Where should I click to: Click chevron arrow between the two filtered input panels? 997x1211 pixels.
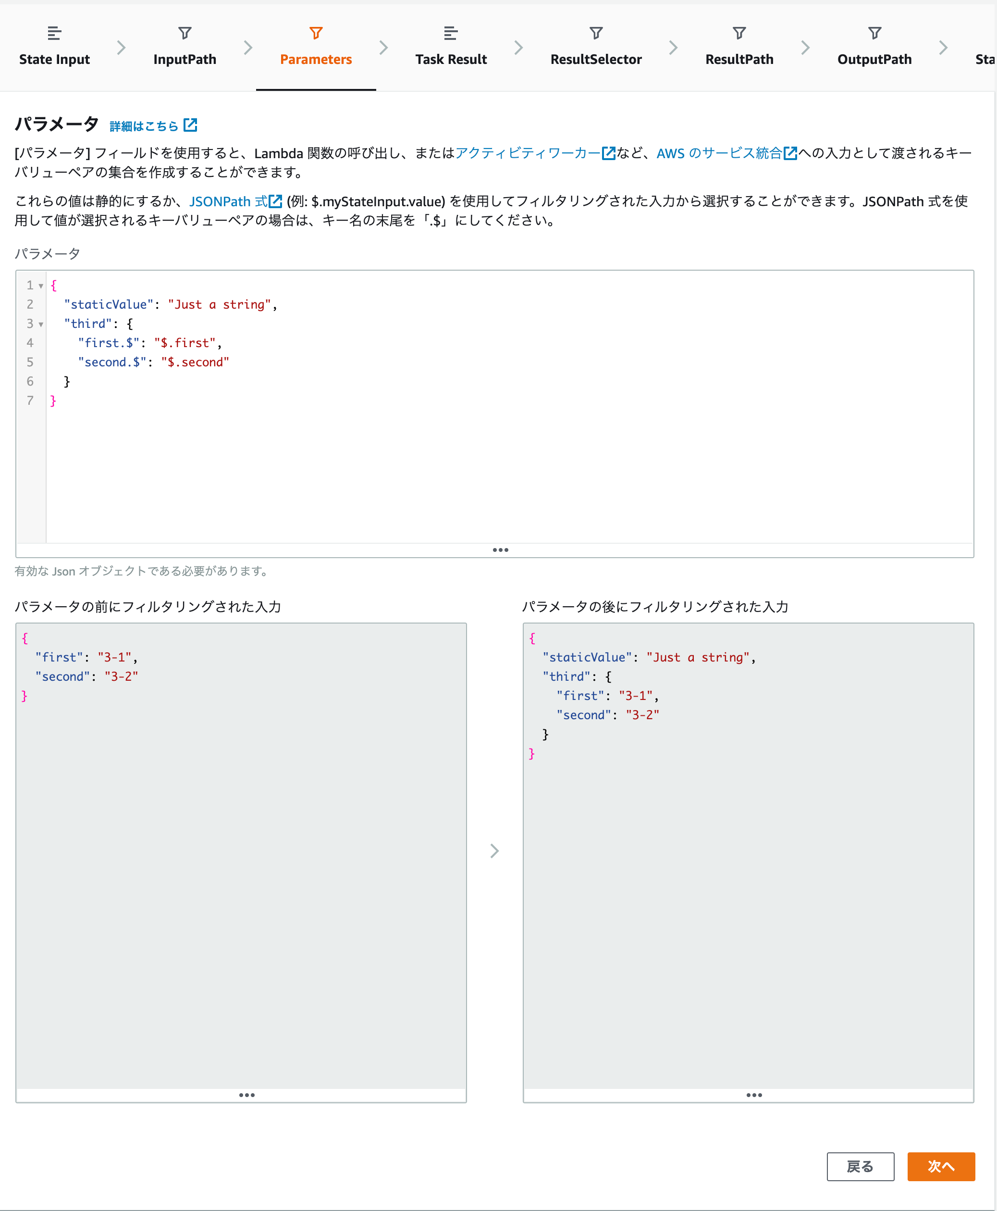(x=494, y=850)
